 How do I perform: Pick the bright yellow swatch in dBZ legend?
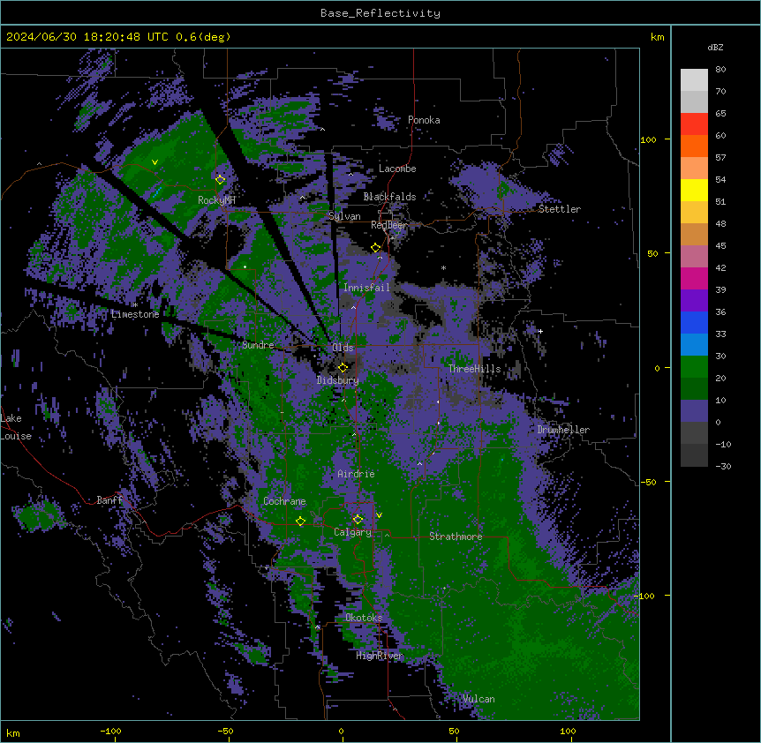[x=694, y=190]
